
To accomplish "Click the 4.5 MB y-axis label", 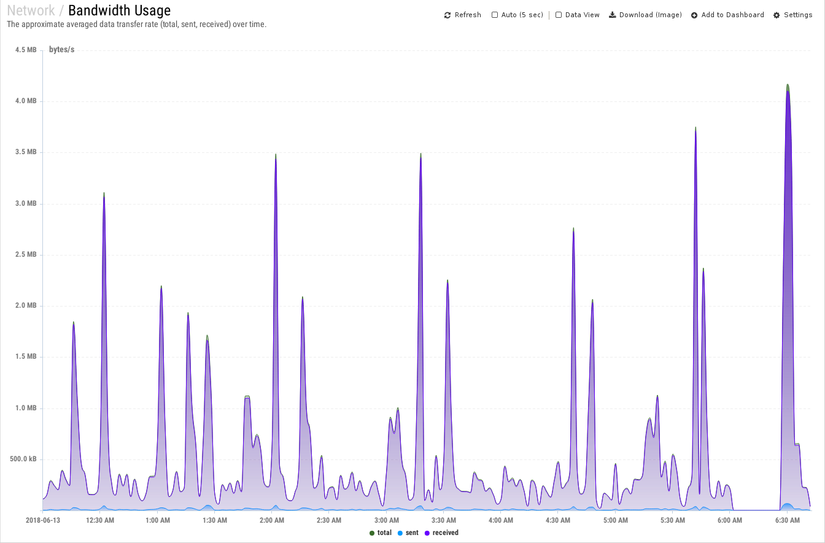I will point(25,50).
